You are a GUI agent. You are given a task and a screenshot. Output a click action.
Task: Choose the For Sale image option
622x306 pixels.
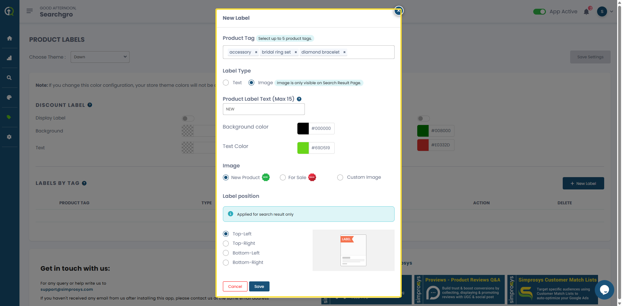283,177
